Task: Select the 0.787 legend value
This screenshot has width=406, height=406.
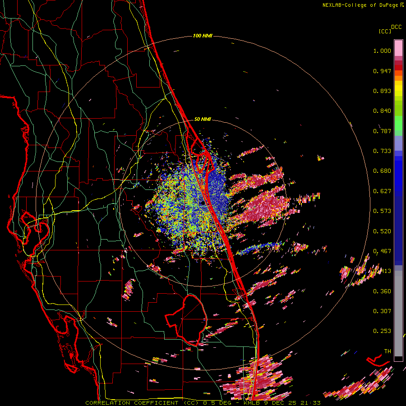Action: (x=382, y=131)
